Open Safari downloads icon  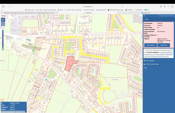click(x=161, y=7)
